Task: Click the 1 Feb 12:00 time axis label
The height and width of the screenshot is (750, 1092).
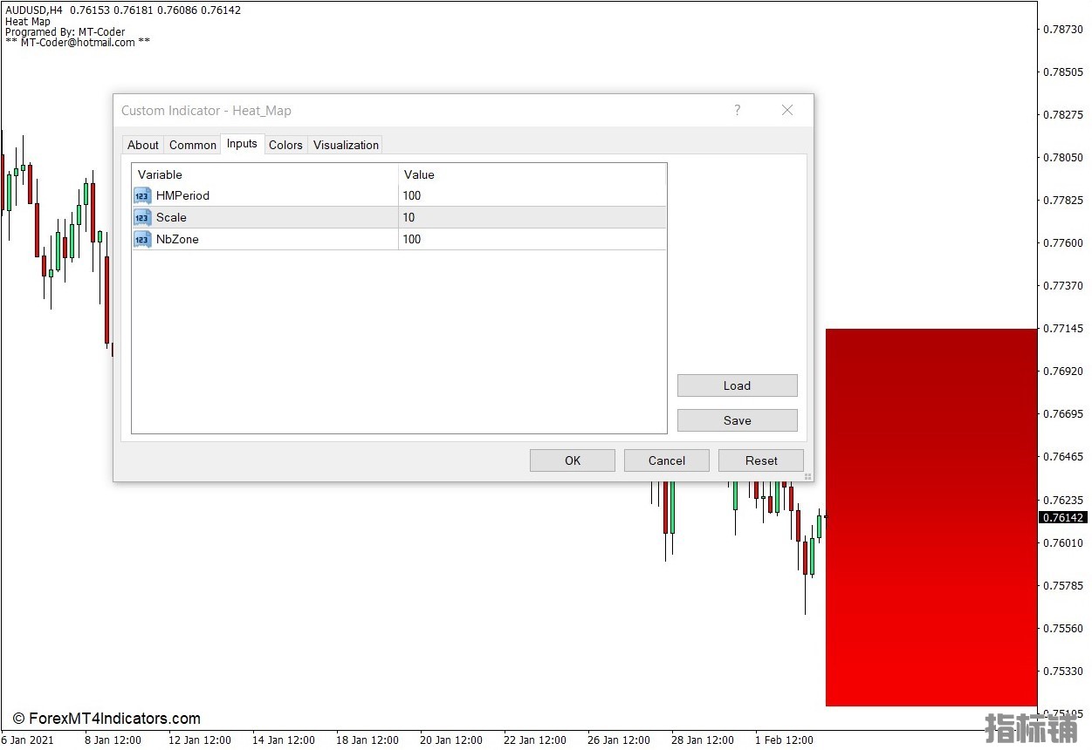Action: pos(784,740)
